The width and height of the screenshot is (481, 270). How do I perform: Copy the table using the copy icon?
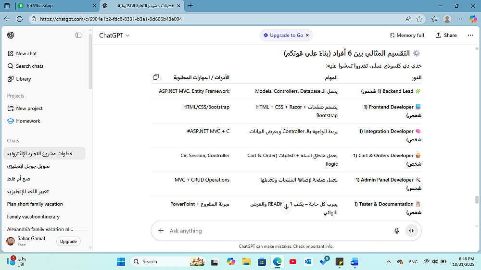click(x=156, y=77)
